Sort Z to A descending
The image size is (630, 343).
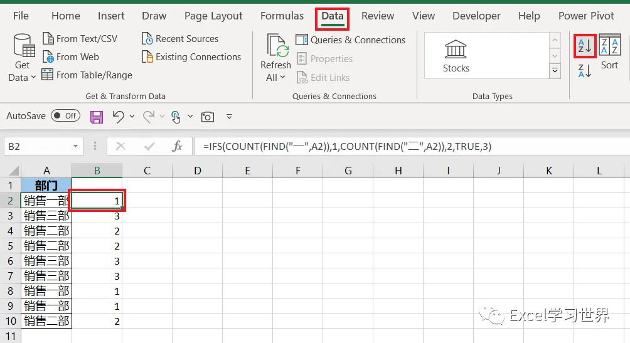coord(585,71)
